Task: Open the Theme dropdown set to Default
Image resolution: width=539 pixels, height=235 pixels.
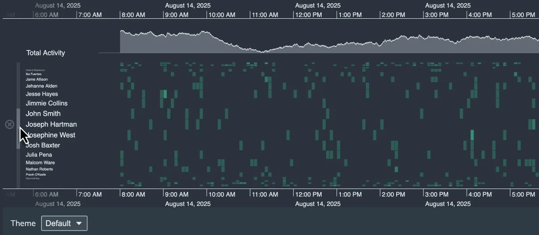Action: (x=64, y=223)
